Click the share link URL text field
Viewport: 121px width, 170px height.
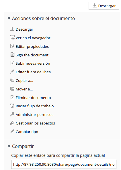tap(64, 164)
